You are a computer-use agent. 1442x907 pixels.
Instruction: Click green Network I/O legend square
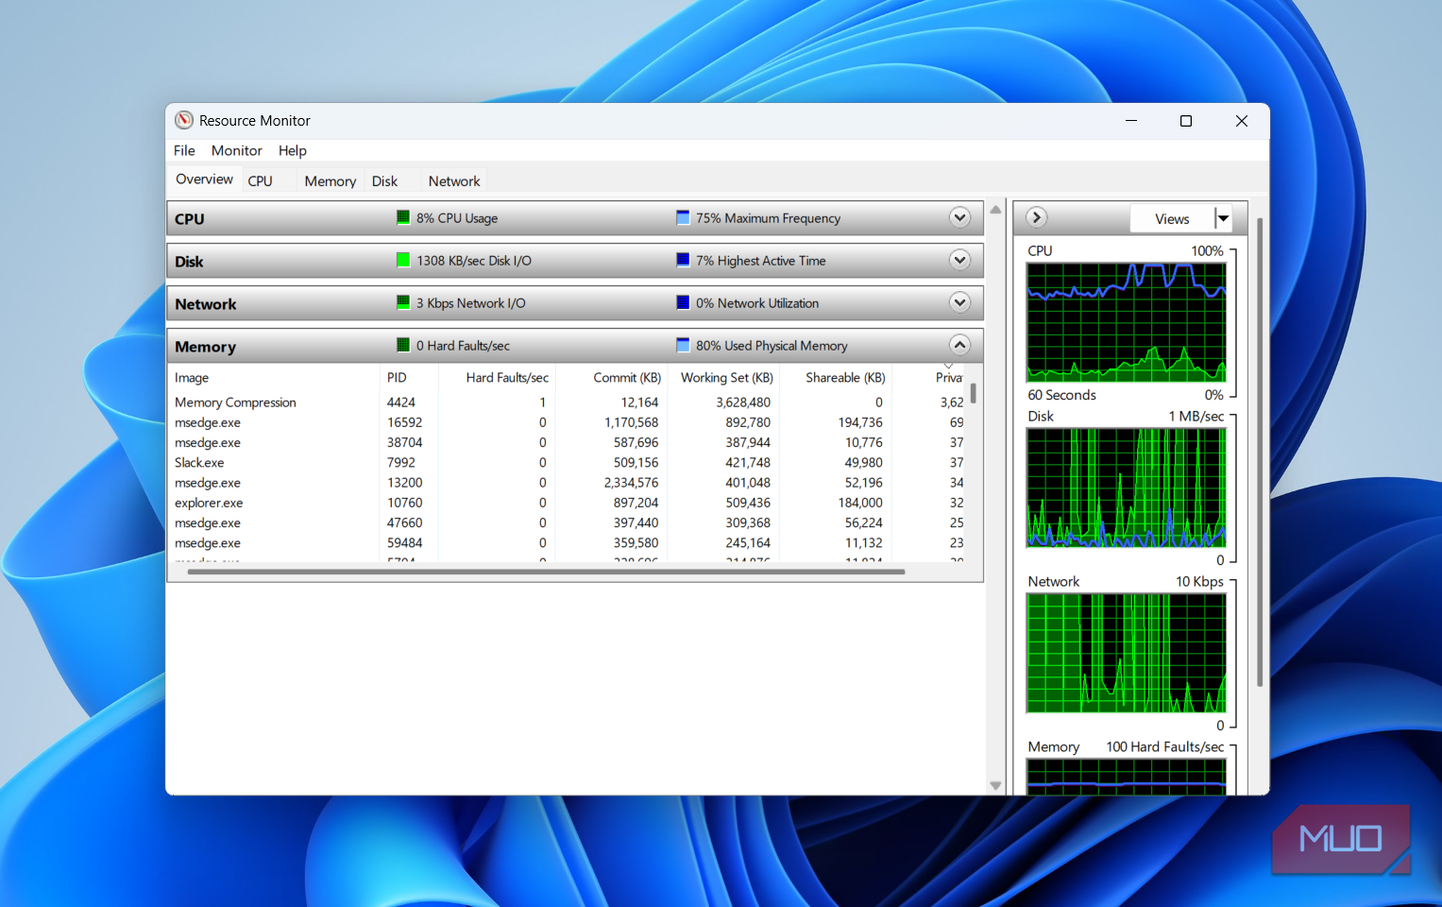(403, 302)
